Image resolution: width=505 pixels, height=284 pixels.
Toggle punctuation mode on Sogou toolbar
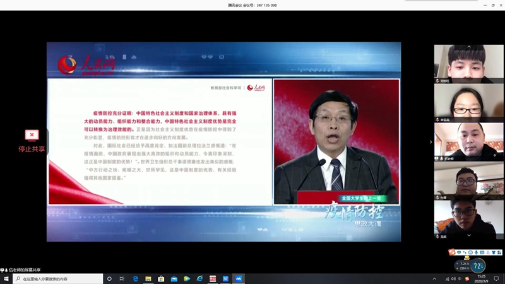point(465,252)
